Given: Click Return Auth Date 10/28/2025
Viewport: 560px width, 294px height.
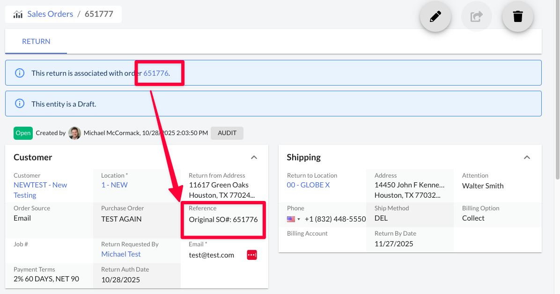Looking at the screenshot, I should click(x=121, y=280).
